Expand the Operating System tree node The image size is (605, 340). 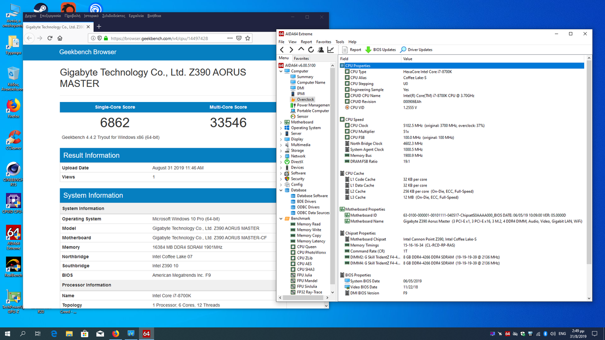281,128
